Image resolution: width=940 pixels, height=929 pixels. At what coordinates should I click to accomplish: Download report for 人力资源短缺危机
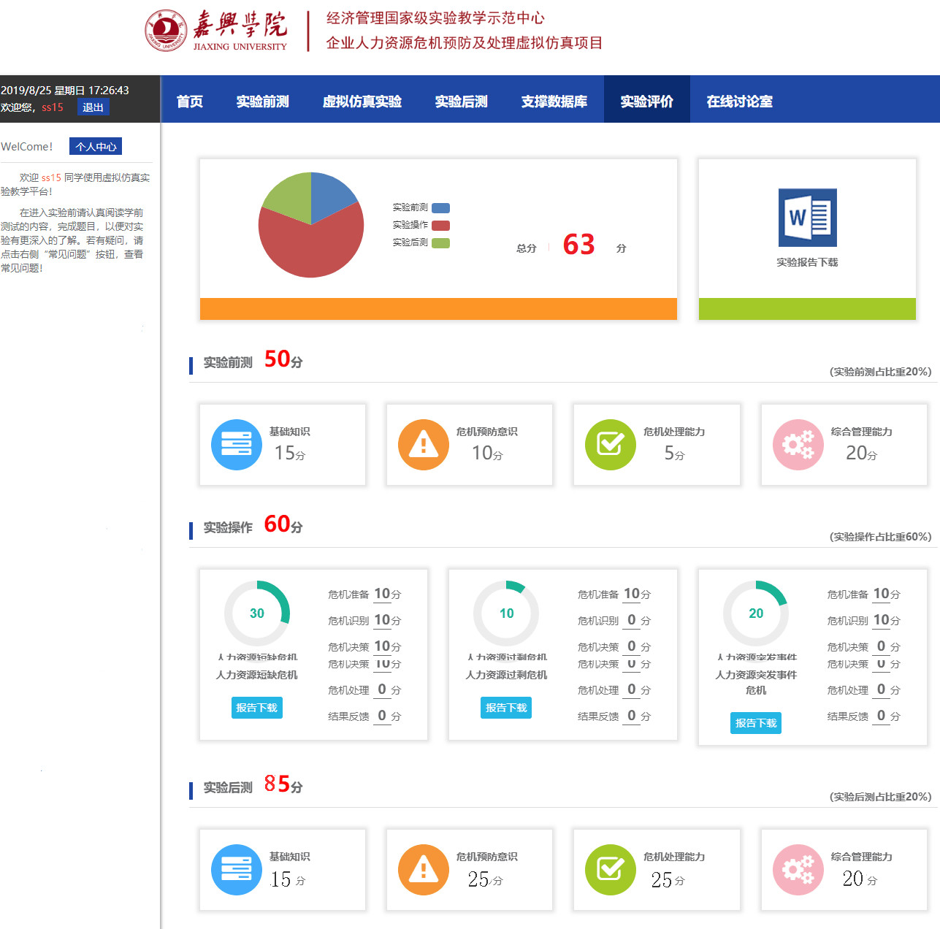tap(256, 708)
